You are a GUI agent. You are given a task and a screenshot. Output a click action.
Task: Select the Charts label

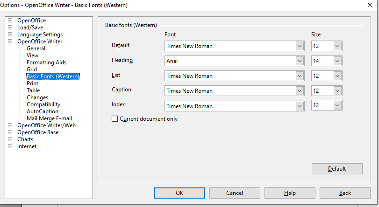click(x=25, y=139)
